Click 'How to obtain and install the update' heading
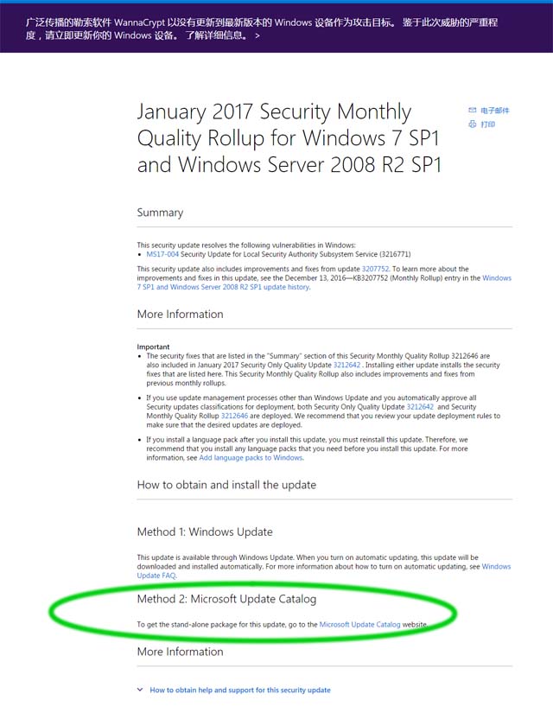The image size is (553, 713). [x=226, y=485]
